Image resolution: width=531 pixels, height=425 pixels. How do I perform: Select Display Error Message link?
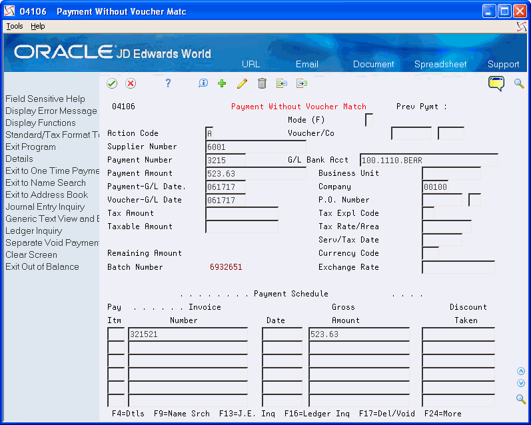click(51, 111)
